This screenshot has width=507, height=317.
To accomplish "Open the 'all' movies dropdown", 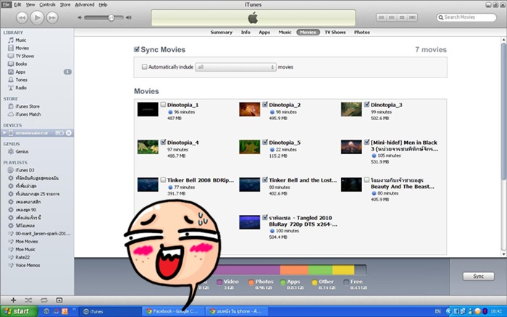I will [235, 67].
